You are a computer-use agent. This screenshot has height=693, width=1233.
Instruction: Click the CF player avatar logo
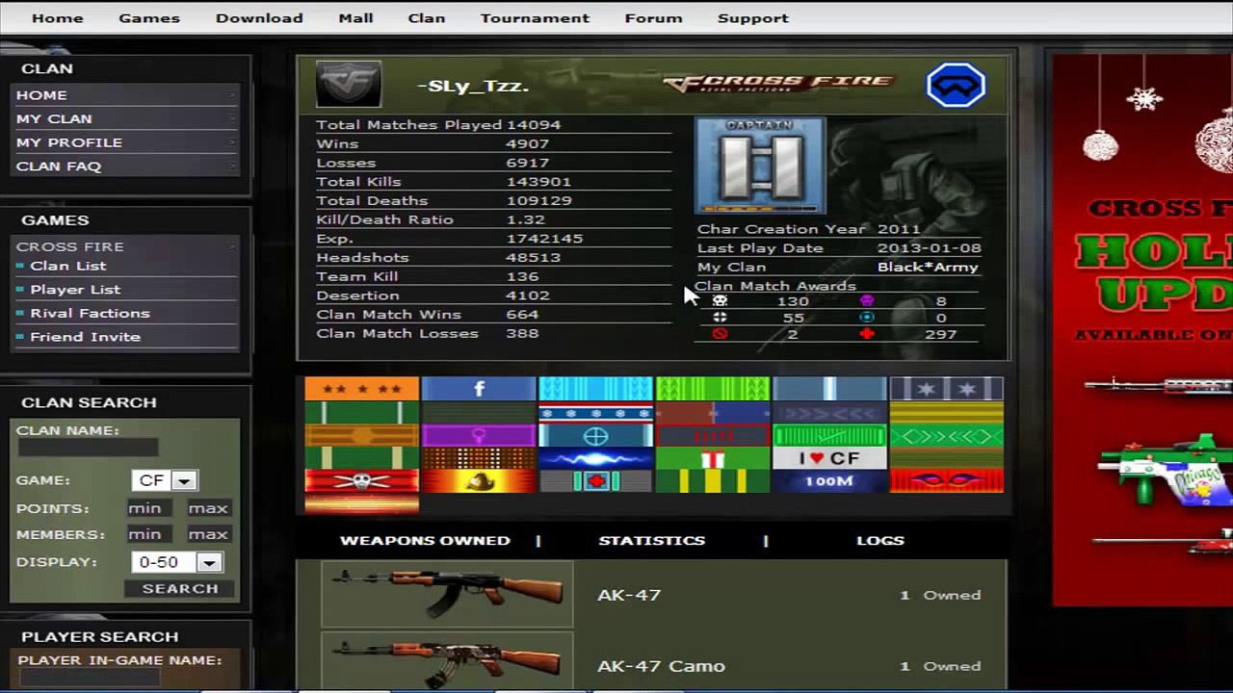click(349, 85)
